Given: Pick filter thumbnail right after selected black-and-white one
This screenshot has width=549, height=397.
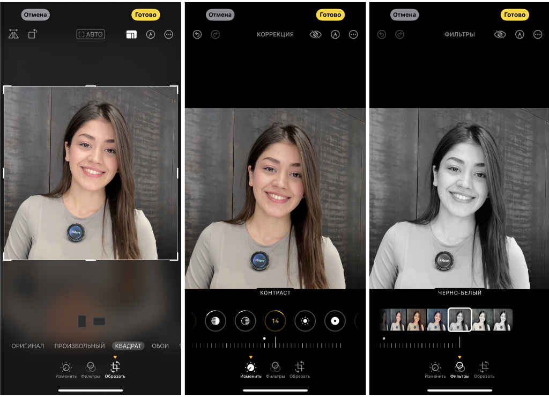Looking at the screenshot, I should point(482,320).
